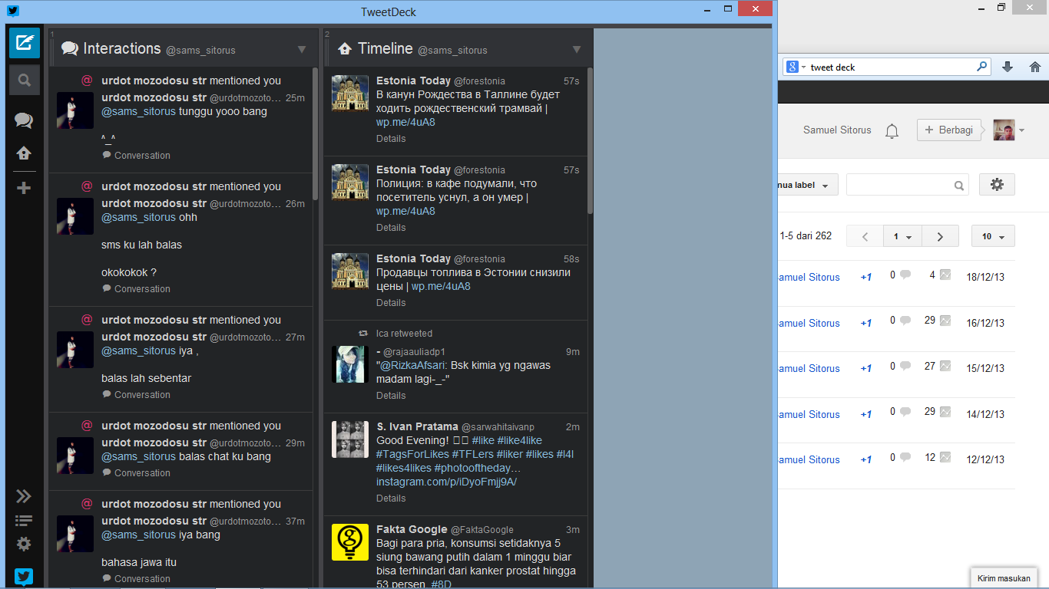Click the notification bell beside Samuel Sitorus
1049x589 pixels.
(892, 130)
